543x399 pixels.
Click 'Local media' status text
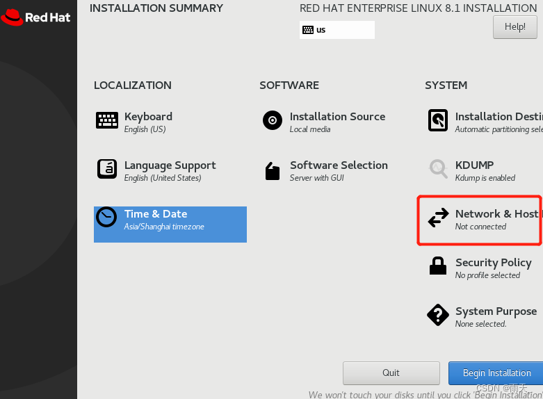(310, 129)
